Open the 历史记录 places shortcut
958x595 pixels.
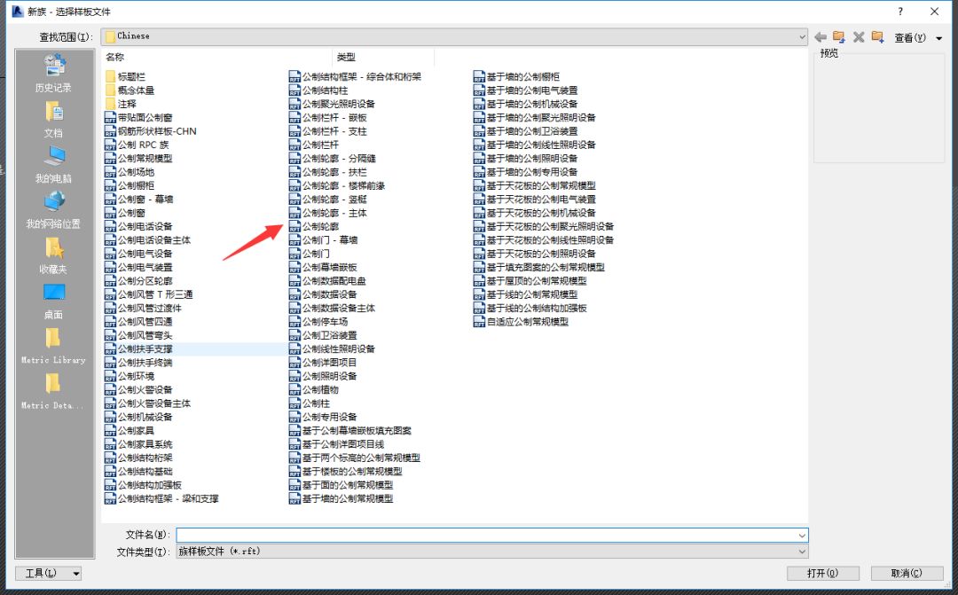[53, 74]
